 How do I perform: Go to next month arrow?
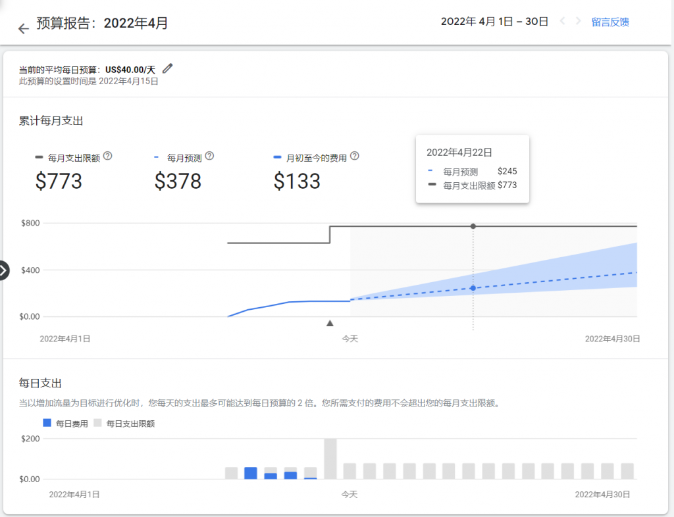click(578, 21)
